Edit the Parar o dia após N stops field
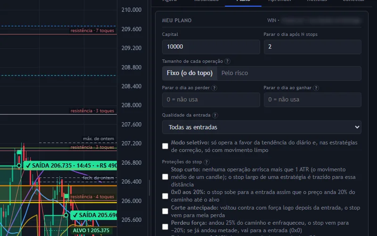The image size is (377, 236). tap(312, 47)
